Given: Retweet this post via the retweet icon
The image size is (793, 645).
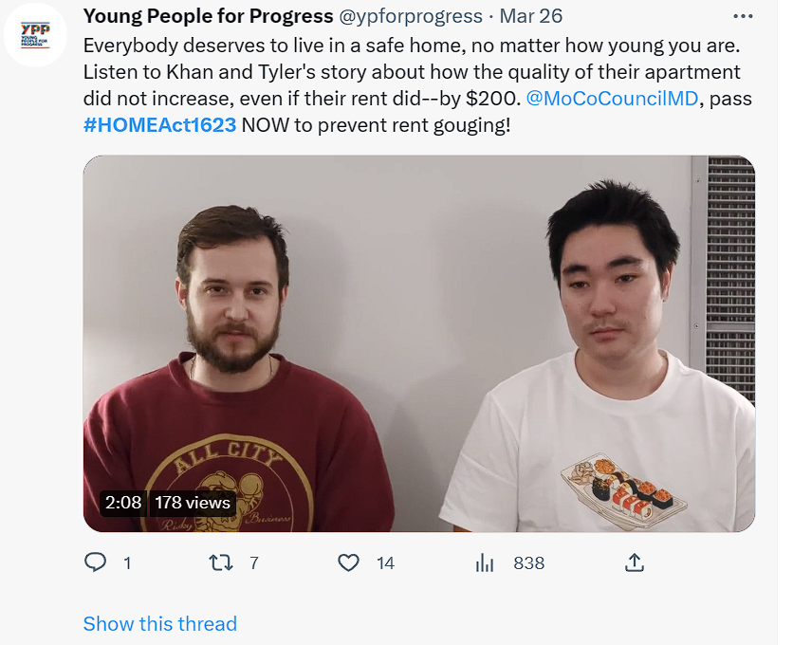Looking at the screenshot, I should (x=220, y=562).
